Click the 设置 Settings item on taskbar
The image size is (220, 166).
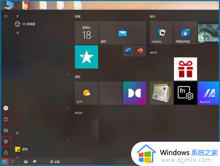pyautogui.click(x=55, y=162)
